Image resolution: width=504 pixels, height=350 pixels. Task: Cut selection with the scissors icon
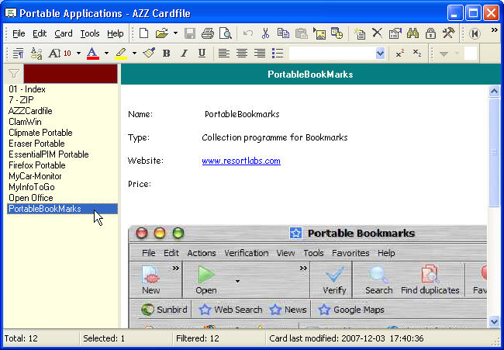coord(265,33)
